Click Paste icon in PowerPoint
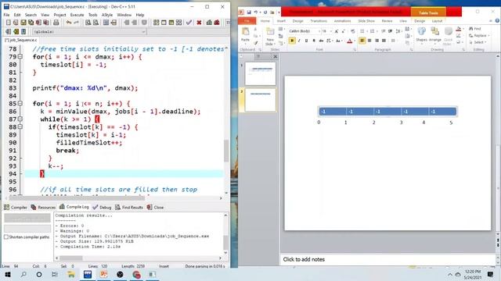501x281 pixels. click(x=245, y=32)
